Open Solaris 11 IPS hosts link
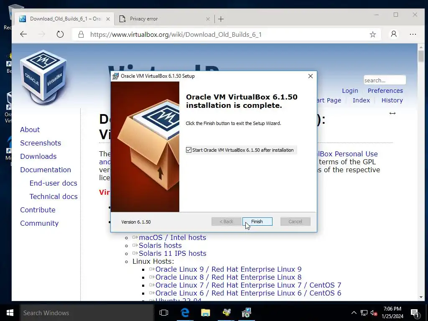 click(173, 253)
